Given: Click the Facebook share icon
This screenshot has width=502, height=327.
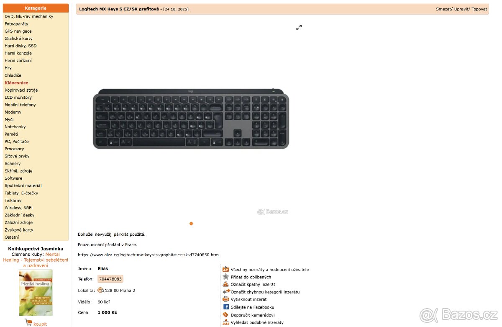Looking at the screenshot, I should 226,307.
